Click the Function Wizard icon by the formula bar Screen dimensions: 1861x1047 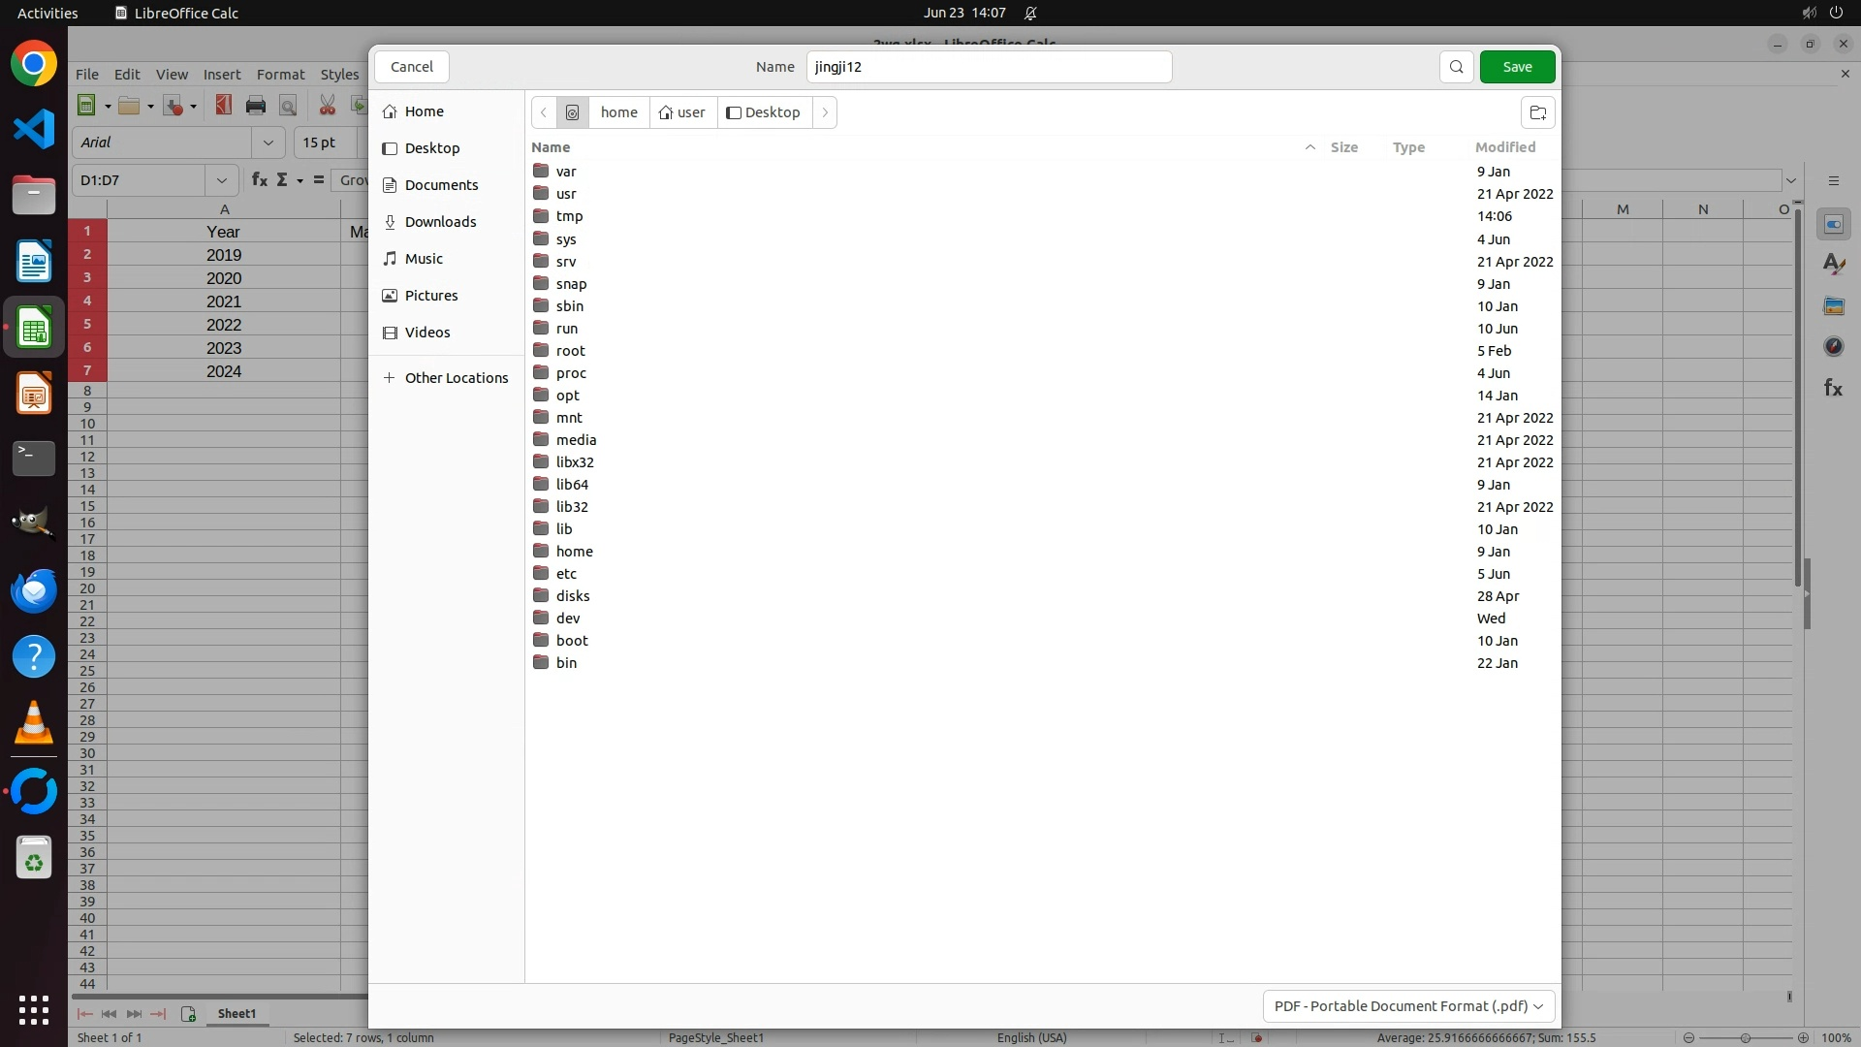pos(259,180)
